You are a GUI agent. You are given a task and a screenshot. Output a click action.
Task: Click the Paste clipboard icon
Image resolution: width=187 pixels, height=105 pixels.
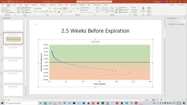(x=3, y=9)
